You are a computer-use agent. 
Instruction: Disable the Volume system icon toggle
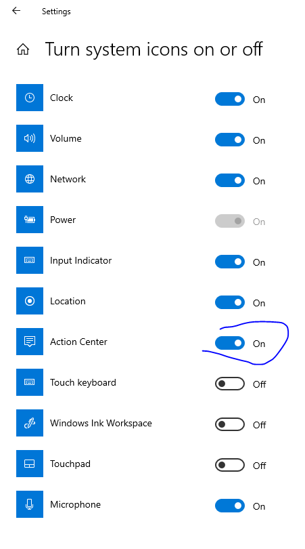point(230,140)
